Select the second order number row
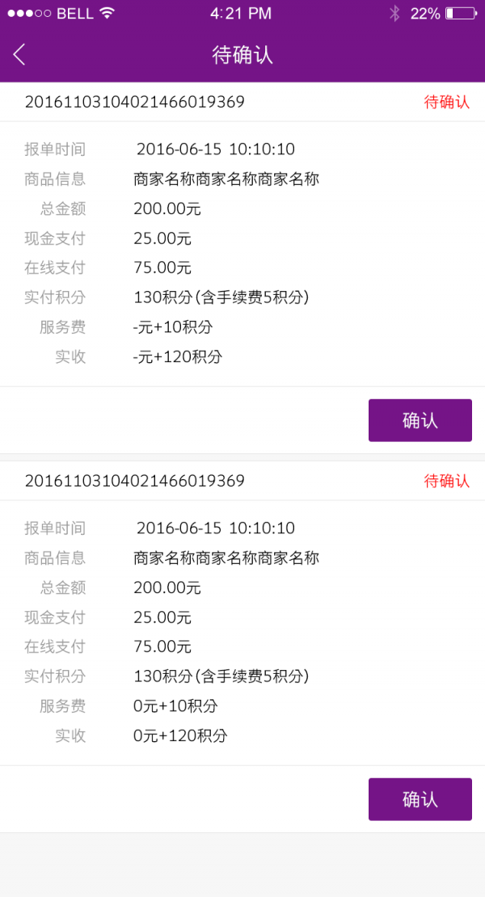This screenshot has height=897, width=485. (242, 481)
